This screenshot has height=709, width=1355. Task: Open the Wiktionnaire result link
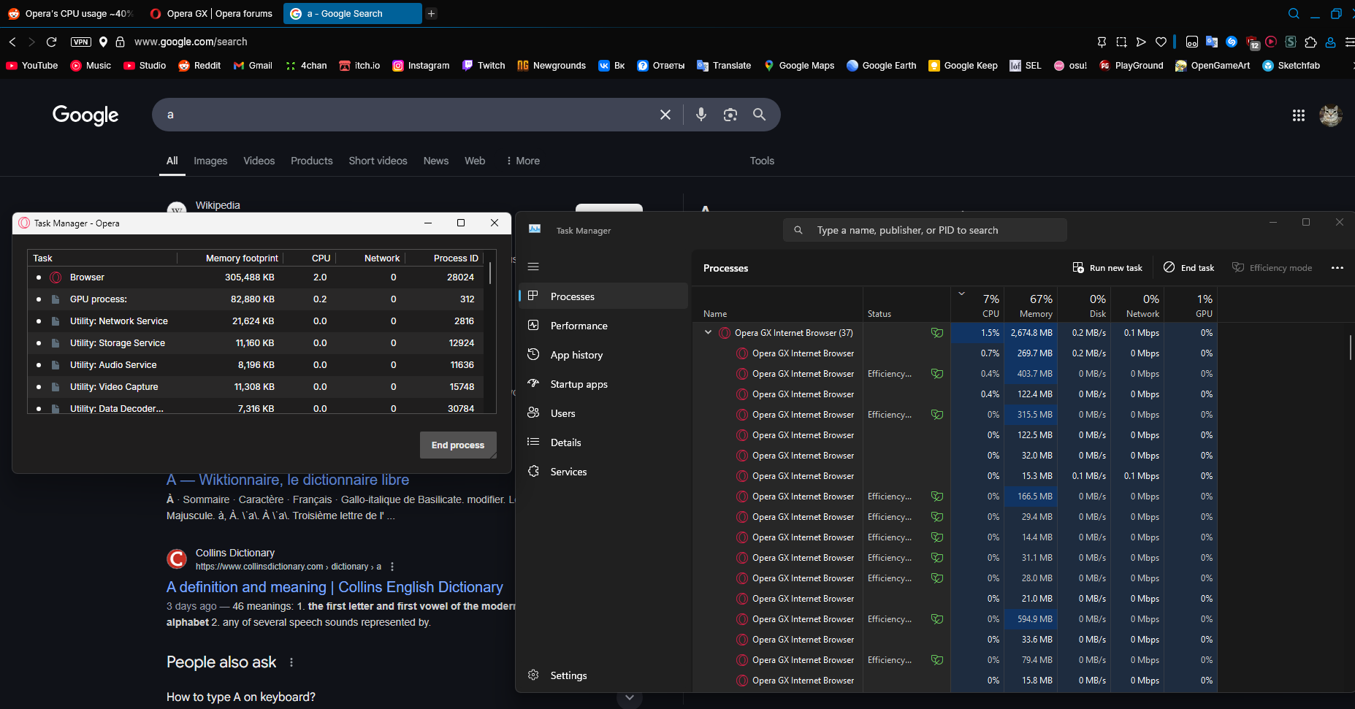[288, 480]
